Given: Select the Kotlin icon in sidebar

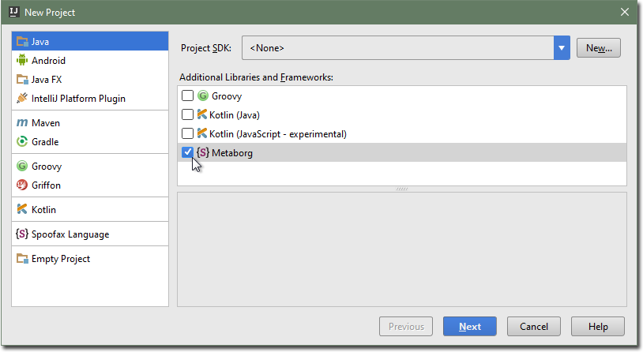Looking at the screenshot, I should [22, 209].
